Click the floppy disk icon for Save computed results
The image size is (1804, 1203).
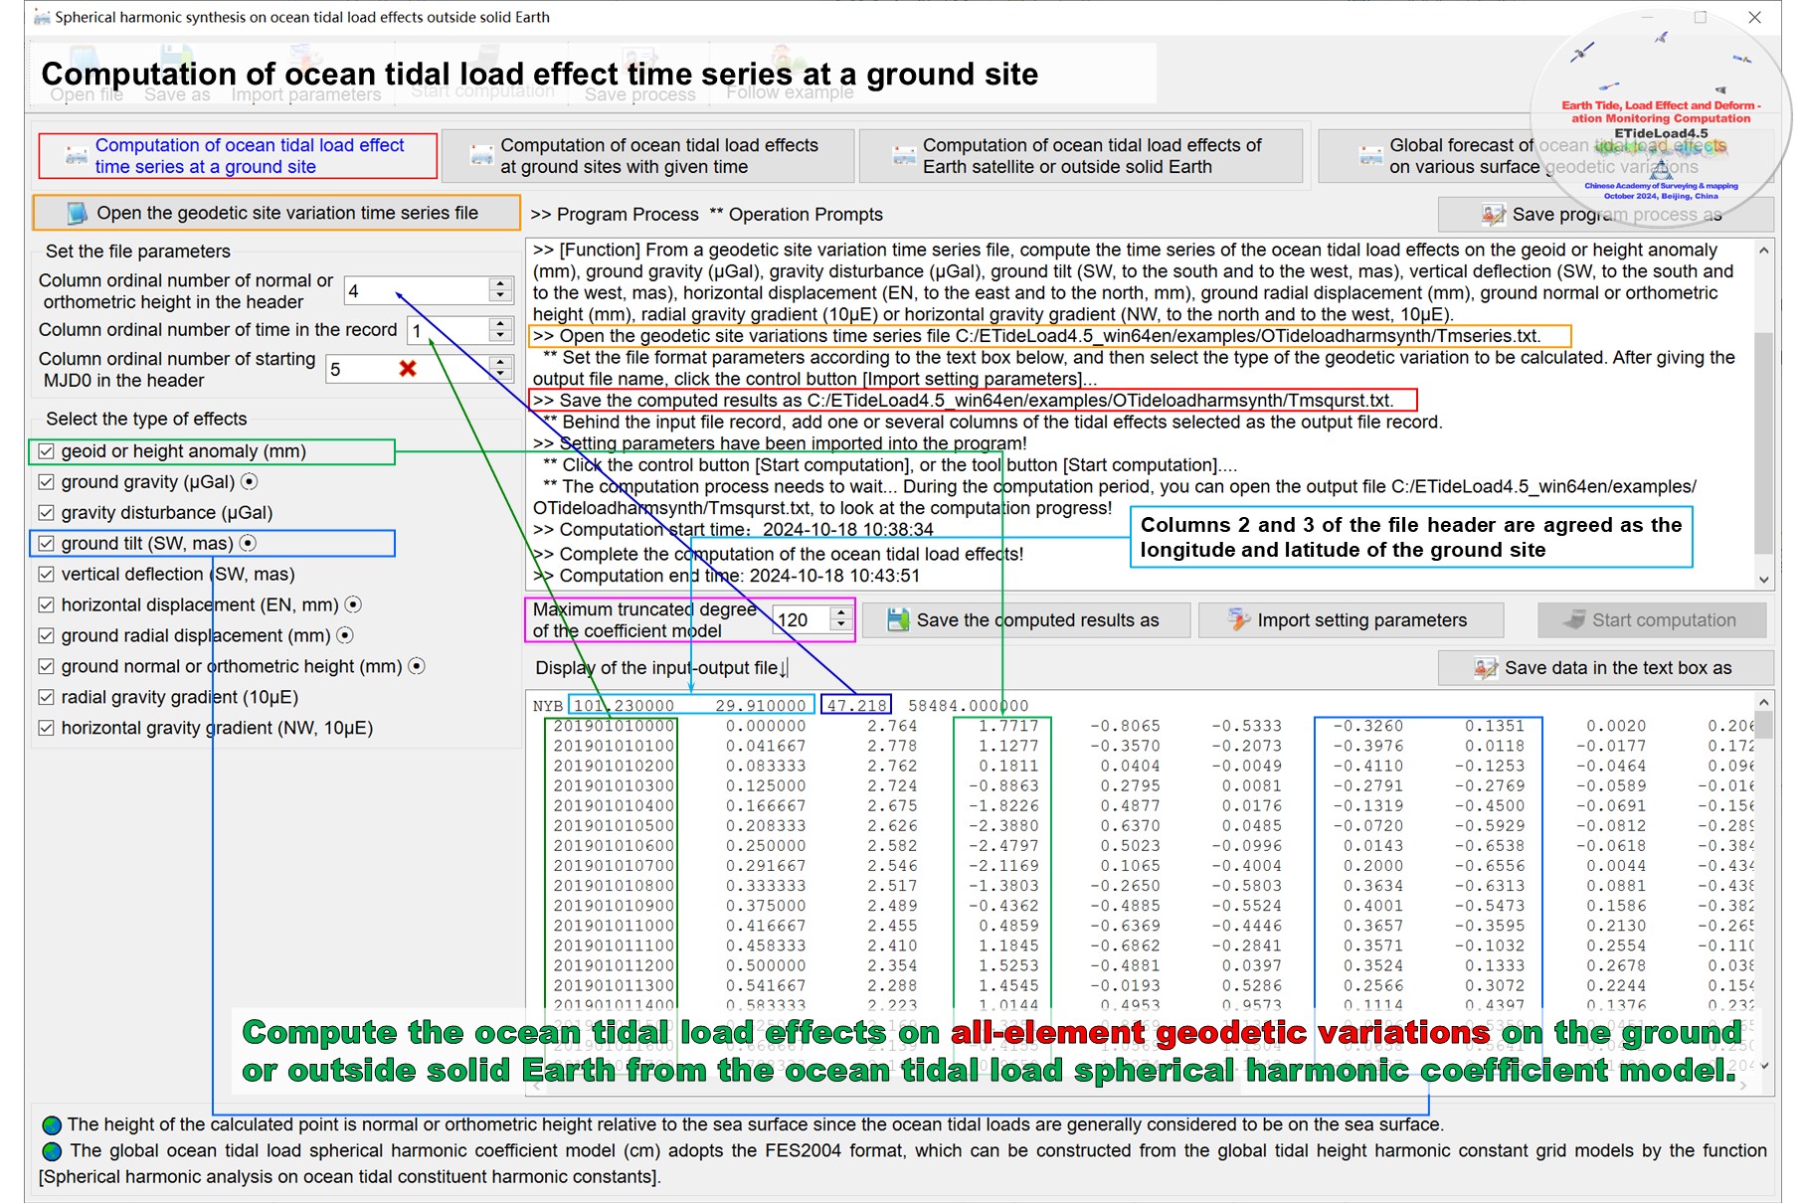coord(898,620)
